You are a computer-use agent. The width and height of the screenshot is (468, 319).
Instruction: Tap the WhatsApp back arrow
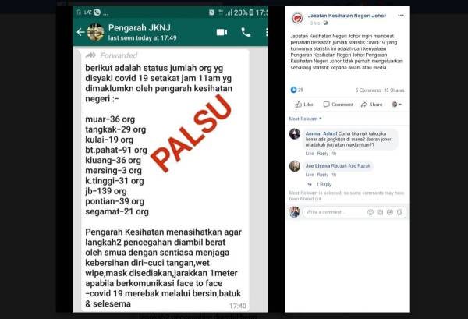(x=80, y=32)
